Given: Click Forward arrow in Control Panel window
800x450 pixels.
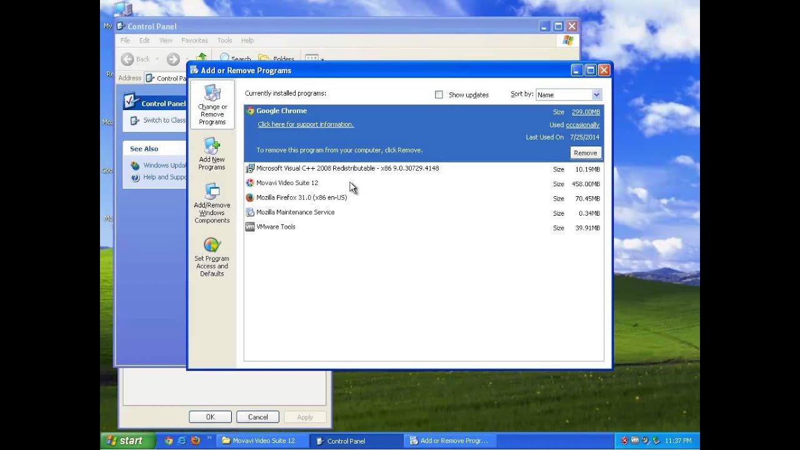Looking at the screenshot, I should pyautogui.click(x=173, y=59).
